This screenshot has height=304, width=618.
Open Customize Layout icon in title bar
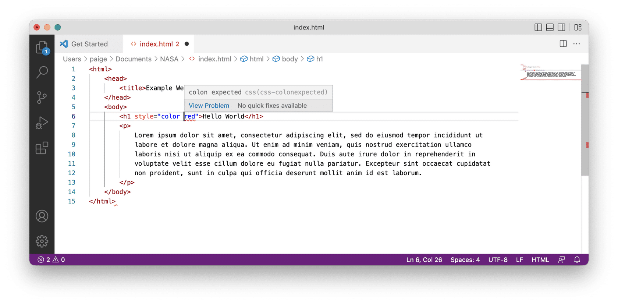pyautogui.click(x=578, y=27)
